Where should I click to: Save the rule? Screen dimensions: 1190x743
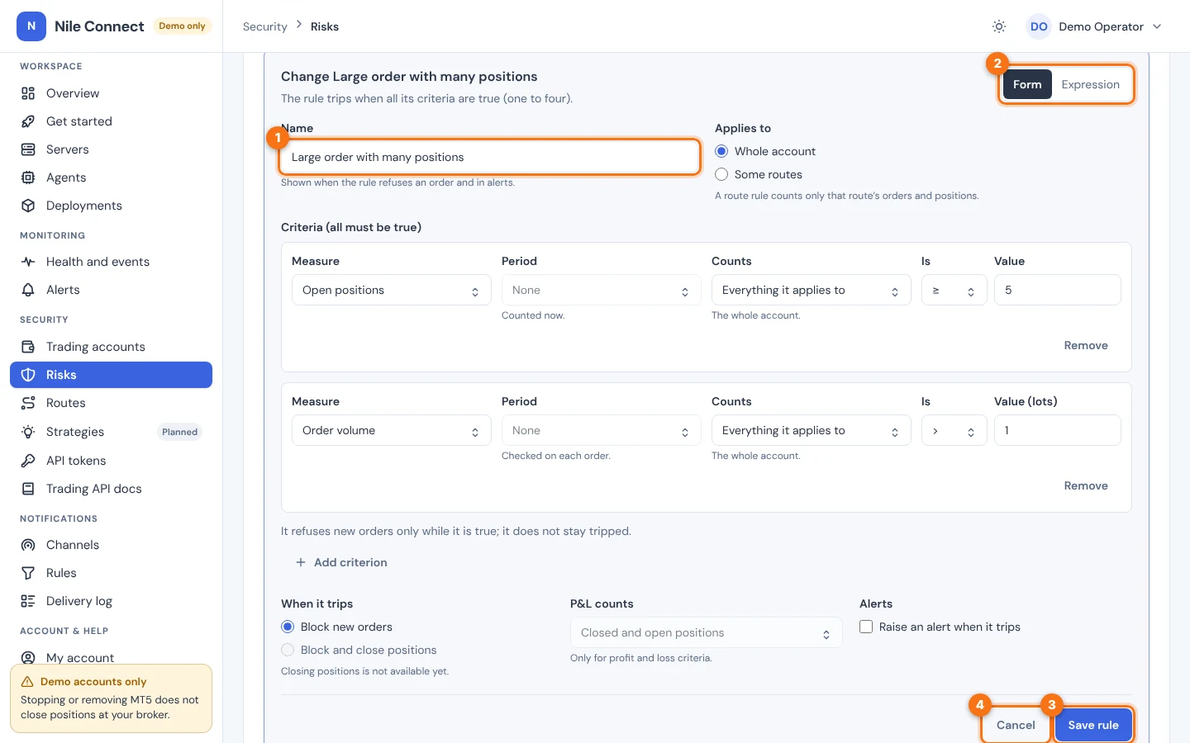pyautogui.click(x=1093, y=725)
